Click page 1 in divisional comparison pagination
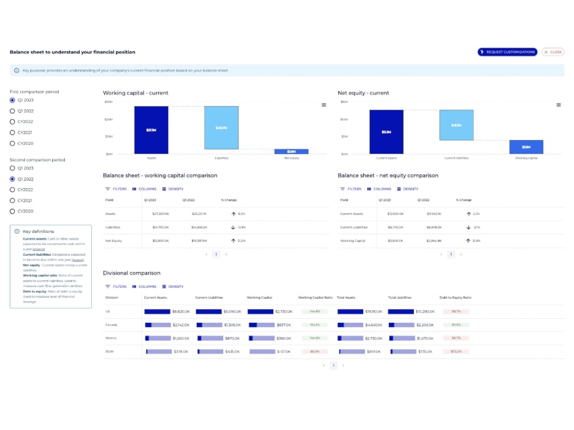 (x=333, y=365)
